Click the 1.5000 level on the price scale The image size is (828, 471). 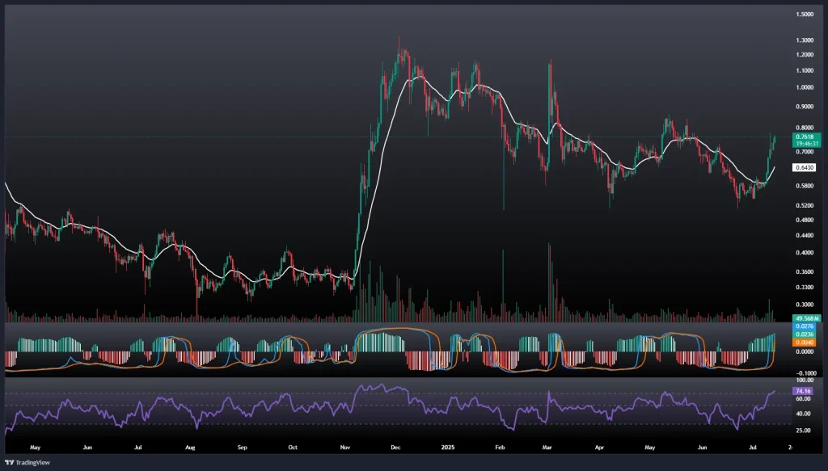tap(805, 15)
